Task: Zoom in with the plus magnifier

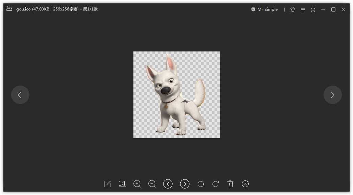Action: pyautogui.click(x=137, y=184)
